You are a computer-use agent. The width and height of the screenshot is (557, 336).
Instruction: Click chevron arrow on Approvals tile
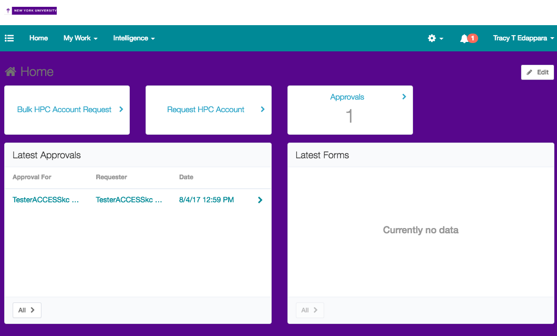[404, 97]
